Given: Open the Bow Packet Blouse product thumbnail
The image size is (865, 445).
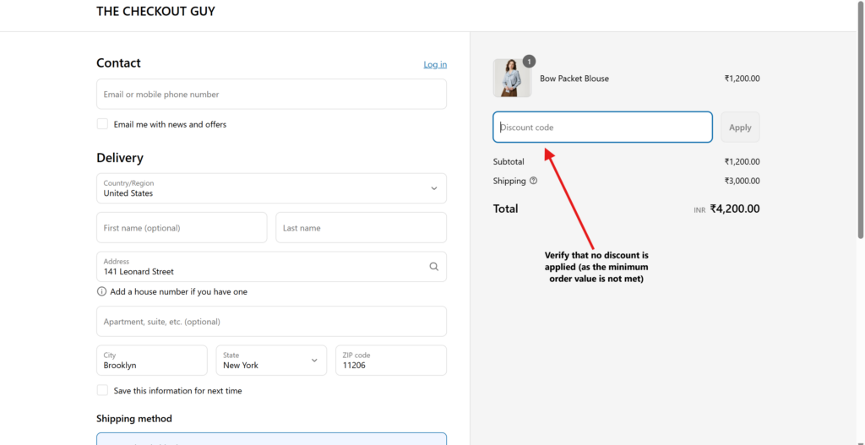Looking at the screenshot, I should [511, 79].
